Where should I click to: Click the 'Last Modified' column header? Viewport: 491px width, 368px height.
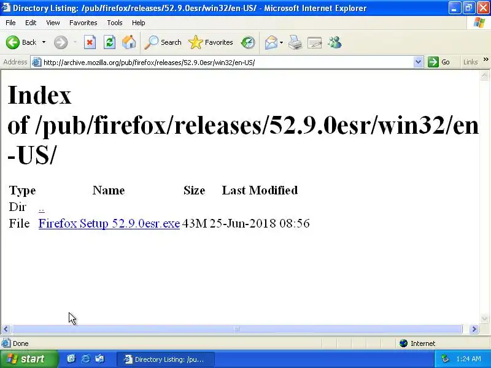(260, 190)
